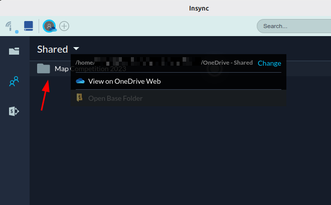The width and height of the screenshot is (331, 205).
Task: Collapse the Shared dropdown arrow
Action: (76, 49)
